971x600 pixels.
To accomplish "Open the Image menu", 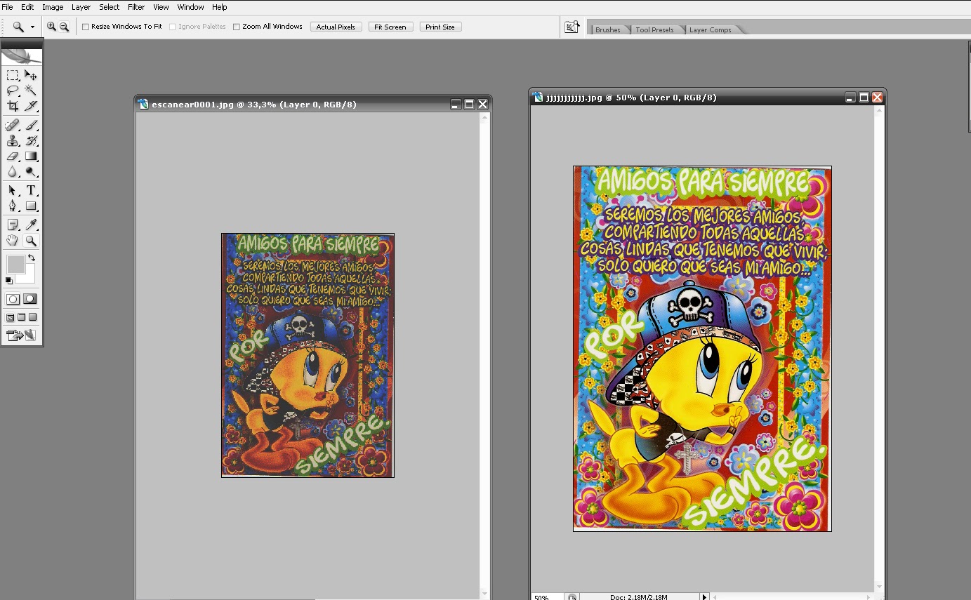I will (53, 7).
